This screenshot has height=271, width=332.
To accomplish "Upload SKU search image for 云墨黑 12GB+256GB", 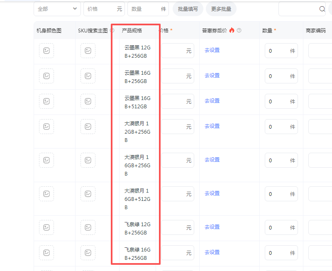I will 88,51.
